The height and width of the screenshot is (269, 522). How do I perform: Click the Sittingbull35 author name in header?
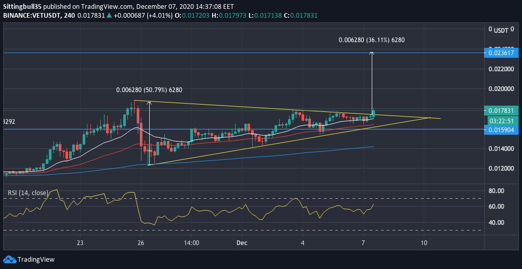pos(22,7)
